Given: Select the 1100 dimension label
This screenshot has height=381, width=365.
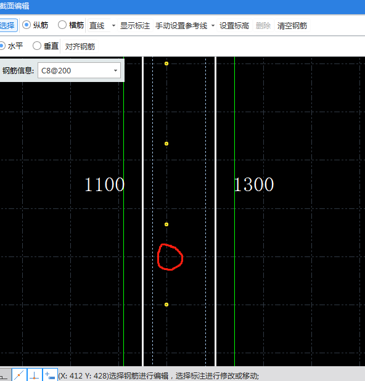Looking at the screenshot, I should point(104,184).
